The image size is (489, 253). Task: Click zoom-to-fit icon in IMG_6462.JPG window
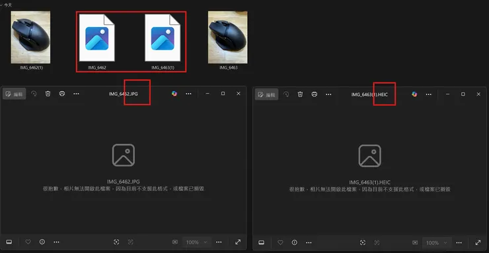[x=116, y=242]
